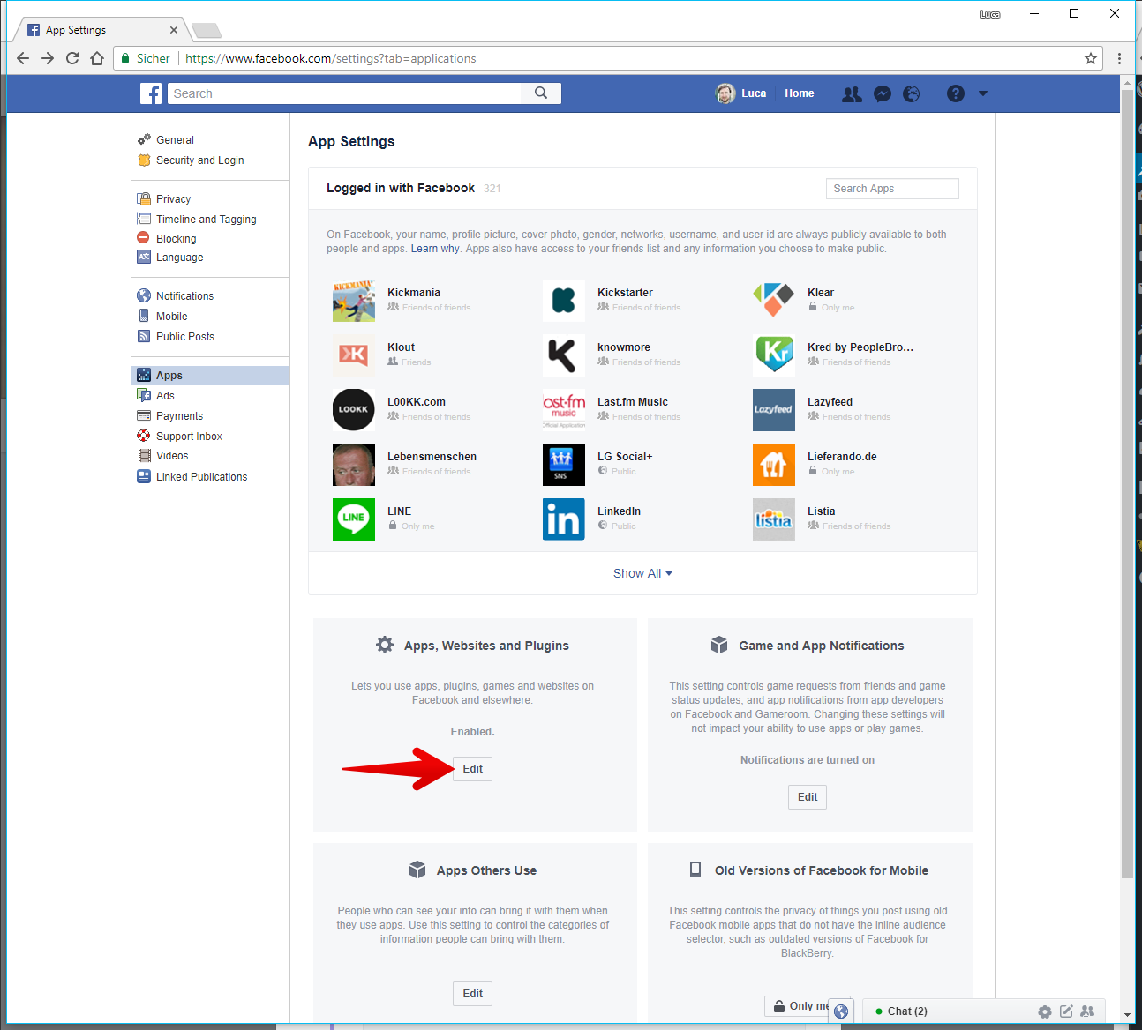Bookmark page with star icon

pyautogui.click(x=1091, y=58)
